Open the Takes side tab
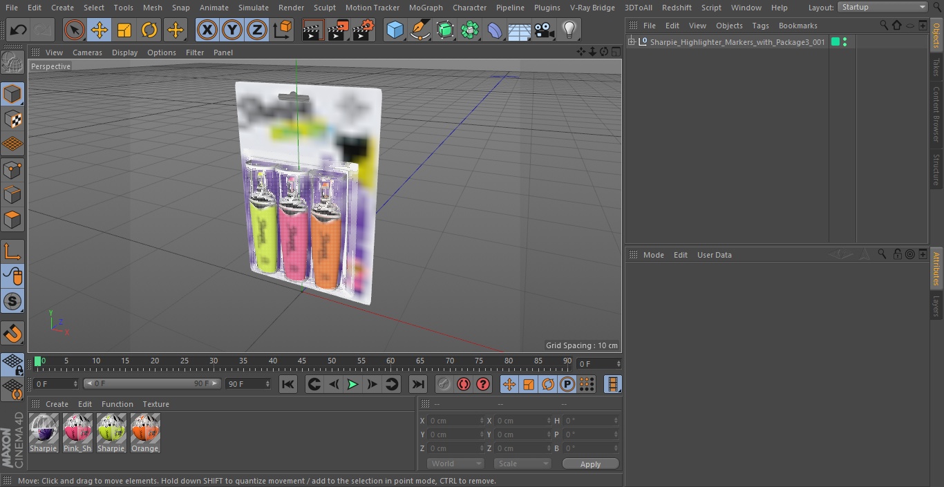The width and height of the screenshot is (944, 487). pyautogui.click(x=936, y=67)
